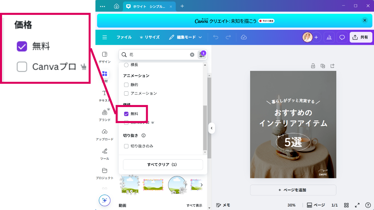The height and width of the screenshot is (210, 374).
Task: Open the search filter settings icon
Action: [202, 55]
